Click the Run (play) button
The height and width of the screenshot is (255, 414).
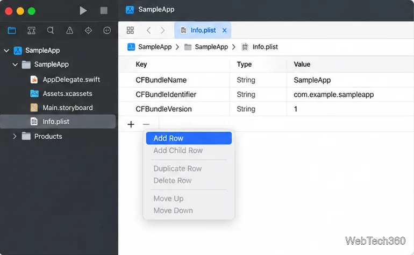click(83, 11)
